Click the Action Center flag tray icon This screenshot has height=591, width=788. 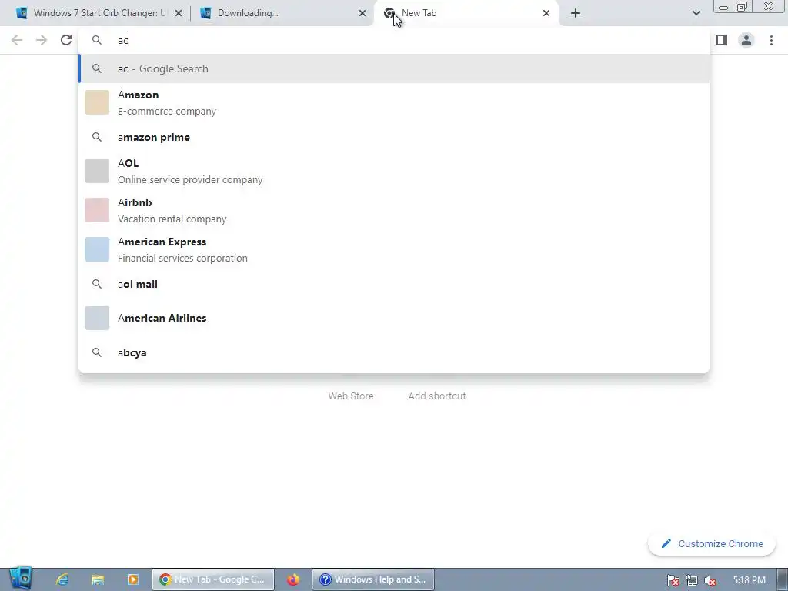point(673,580)
